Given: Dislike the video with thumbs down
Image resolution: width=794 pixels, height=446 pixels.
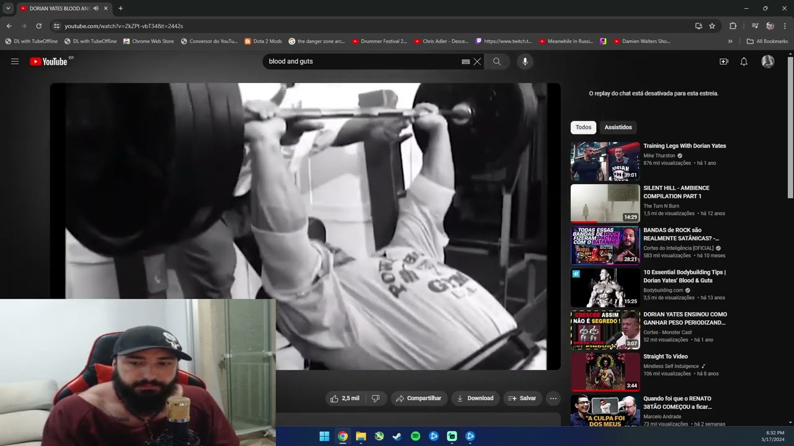Looking at the screenshot, I should click(x=376, y=398).
